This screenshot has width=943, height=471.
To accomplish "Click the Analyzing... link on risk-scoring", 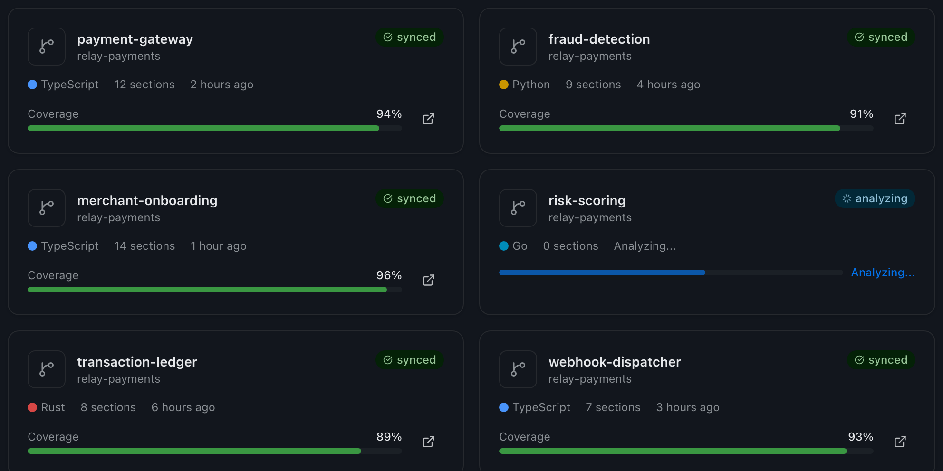I will (x=883, y=272).
